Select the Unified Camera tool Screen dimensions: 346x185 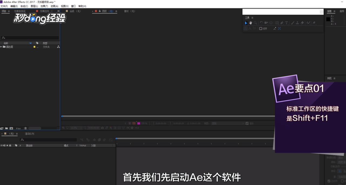pos(266,23)
